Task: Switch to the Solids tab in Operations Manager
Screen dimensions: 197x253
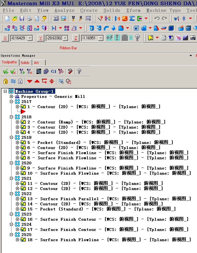Action: [25, 63]
